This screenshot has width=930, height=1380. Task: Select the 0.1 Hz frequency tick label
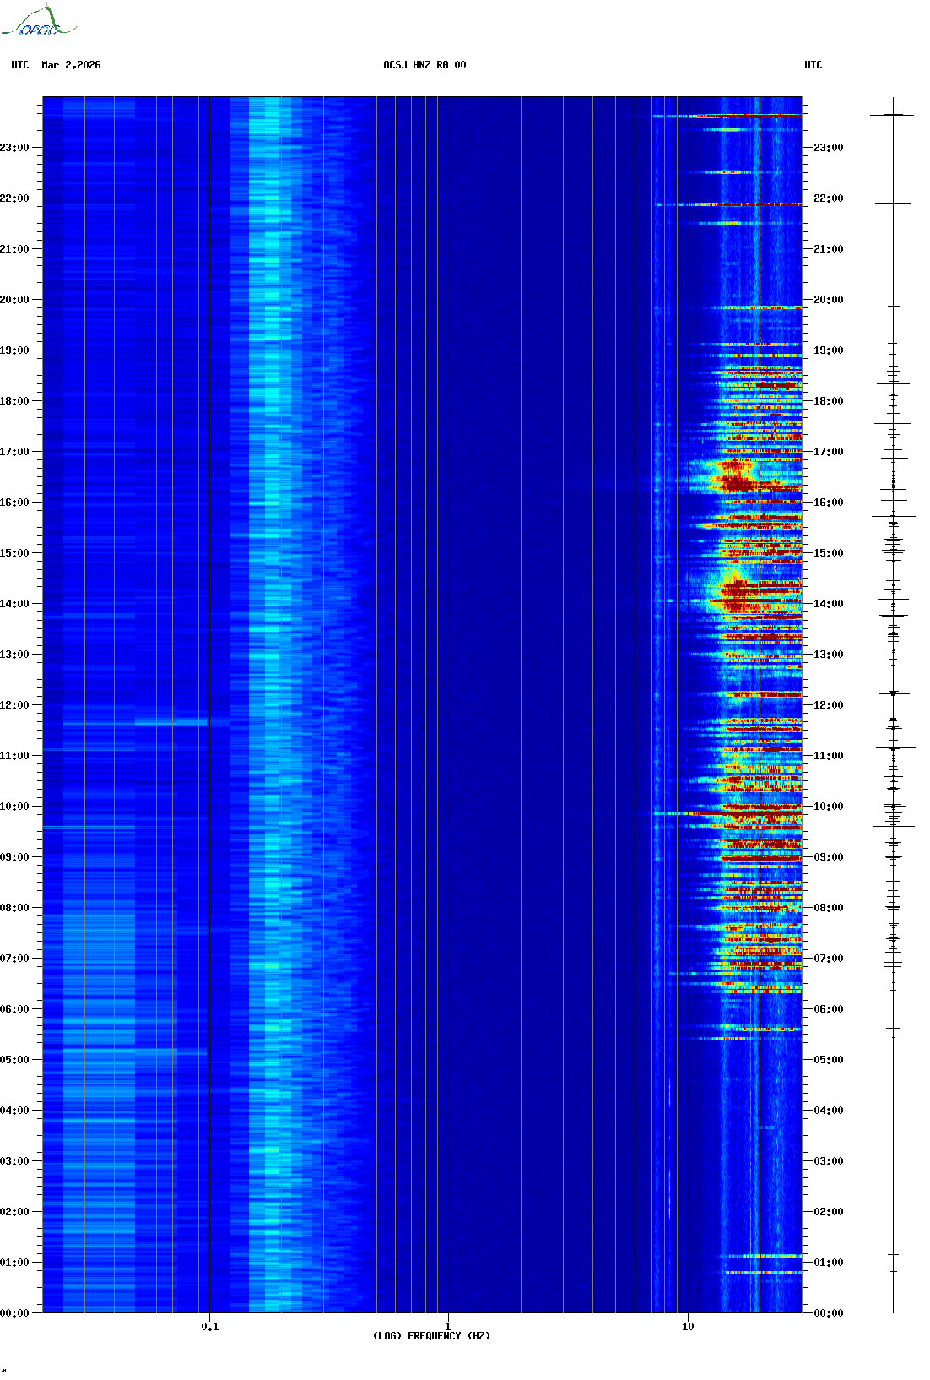[209, 1326]
